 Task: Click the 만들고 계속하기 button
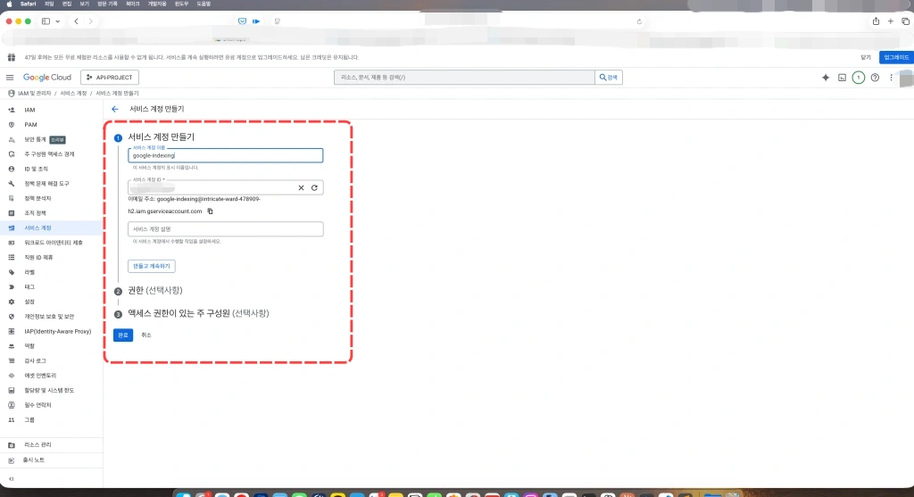click(152, 266)
